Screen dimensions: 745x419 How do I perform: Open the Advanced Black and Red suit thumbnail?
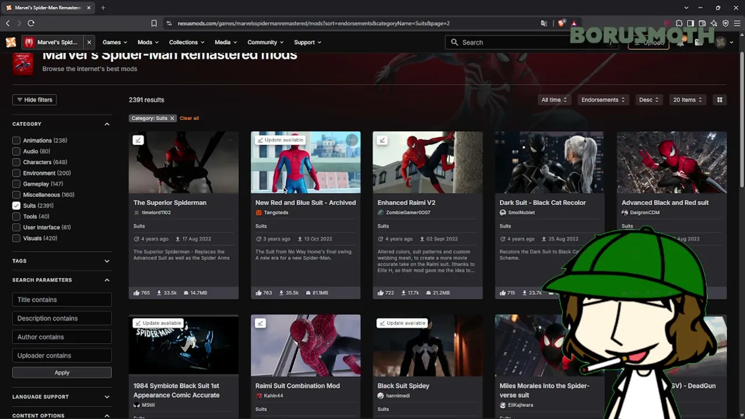pos(672,162)
